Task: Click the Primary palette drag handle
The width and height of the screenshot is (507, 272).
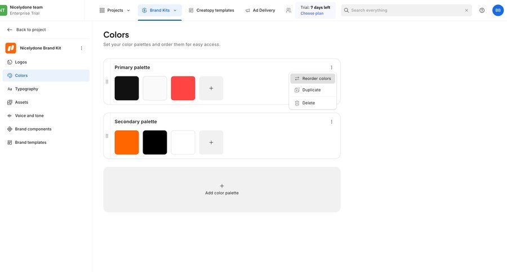Action: click(107, 81)
